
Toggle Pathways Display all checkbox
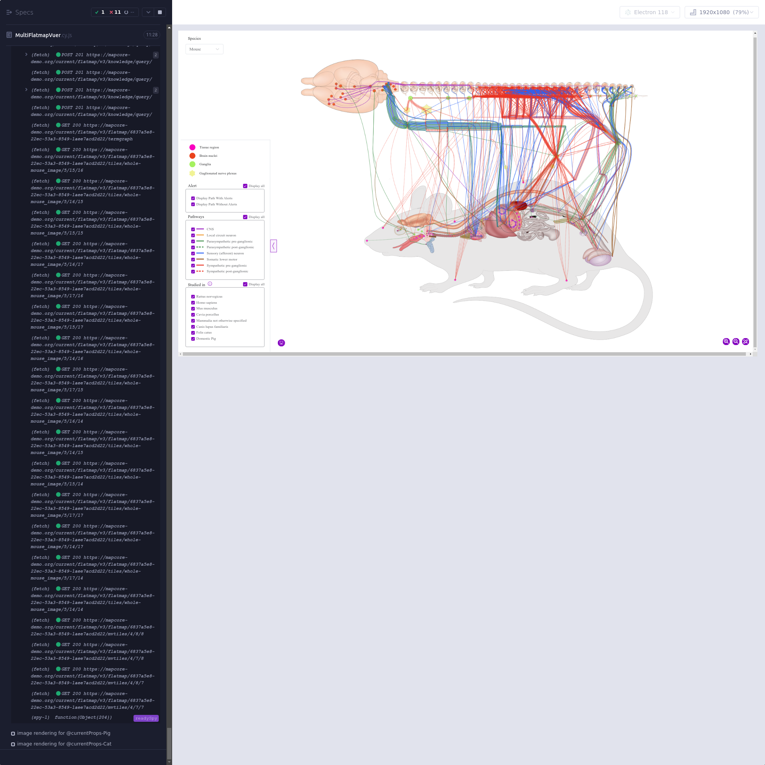click(x=245, y=217)
